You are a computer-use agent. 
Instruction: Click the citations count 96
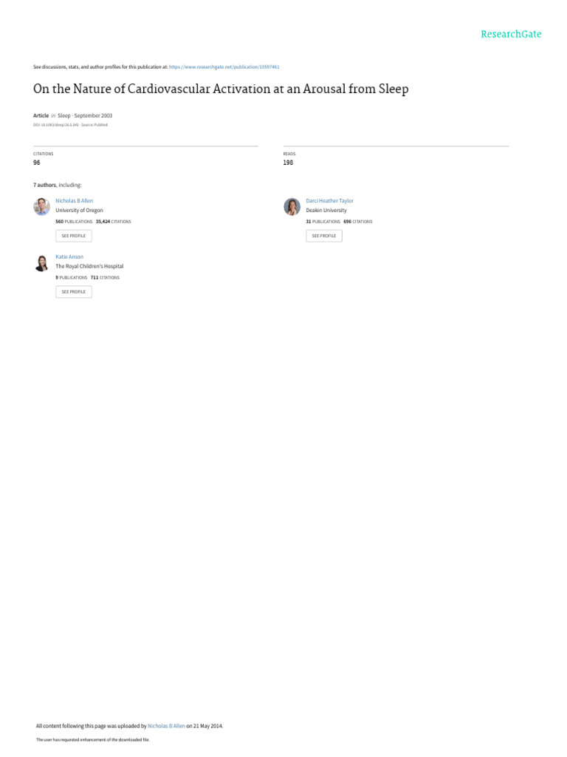[x=37, y=163]
